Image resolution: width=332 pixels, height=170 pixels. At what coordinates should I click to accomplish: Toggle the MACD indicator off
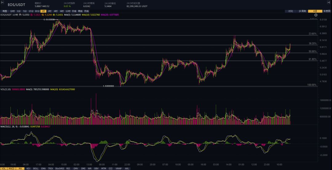pos(11,168)
